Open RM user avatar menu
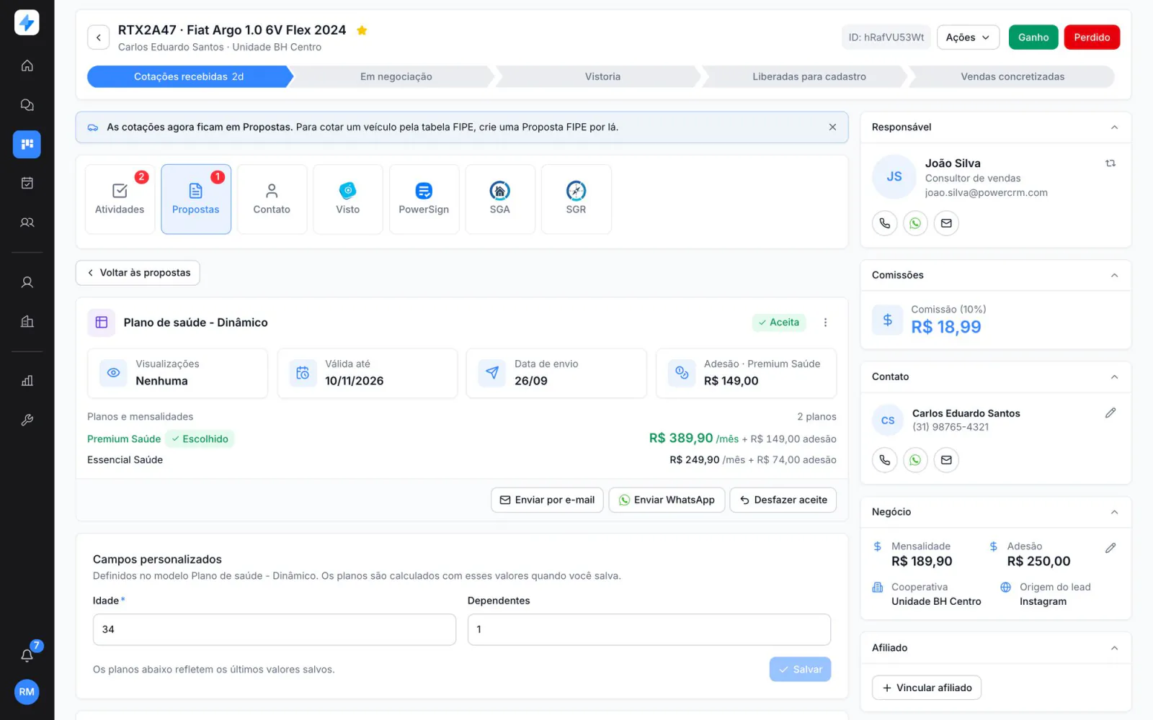 point(27,692)
